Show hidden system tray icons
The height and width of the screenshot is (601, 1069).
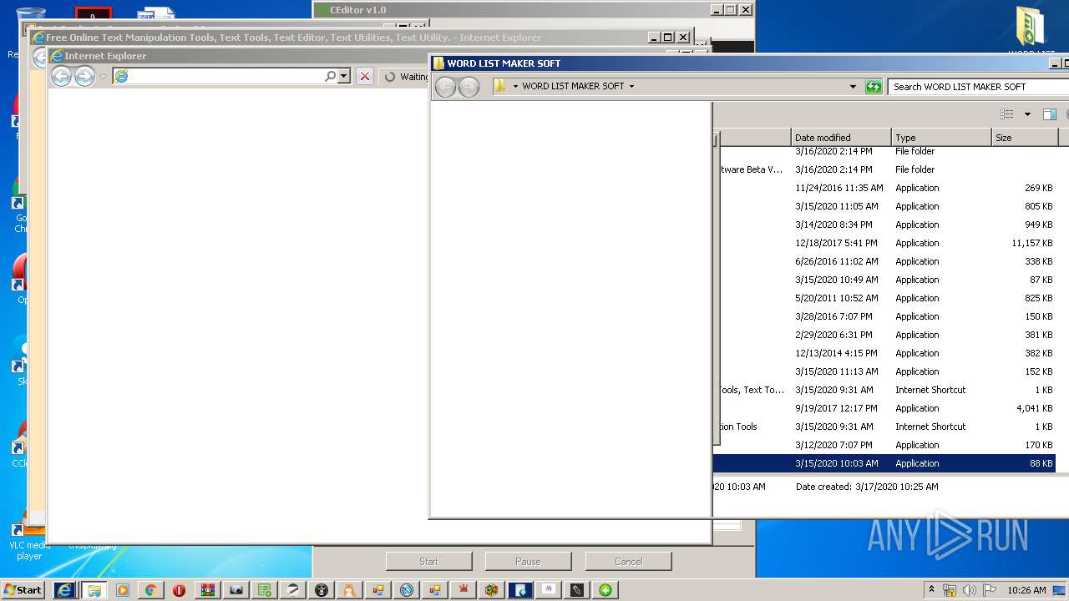point(931,590)
